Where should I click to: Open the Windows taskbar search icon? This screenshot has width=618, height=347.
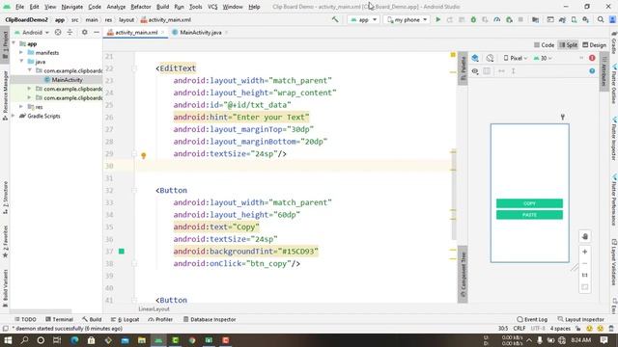(24, 340)
